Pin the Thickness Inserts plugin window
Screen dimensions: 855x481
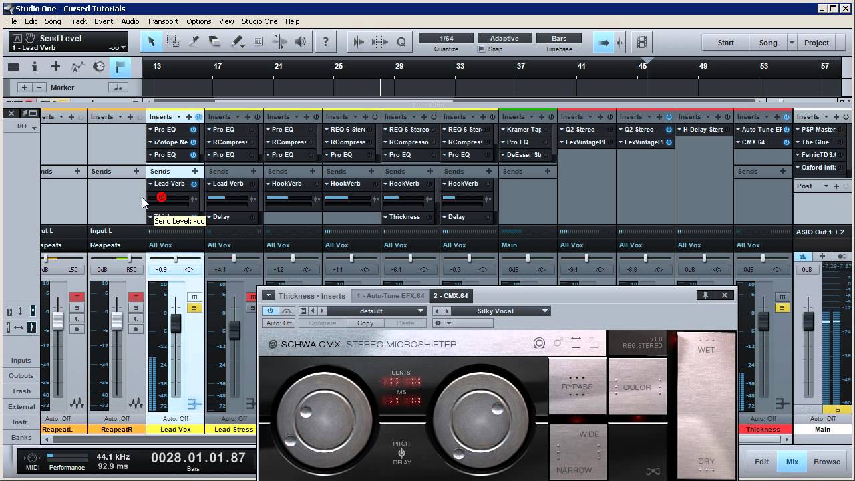pyautogui.click(x=705, y=295)
